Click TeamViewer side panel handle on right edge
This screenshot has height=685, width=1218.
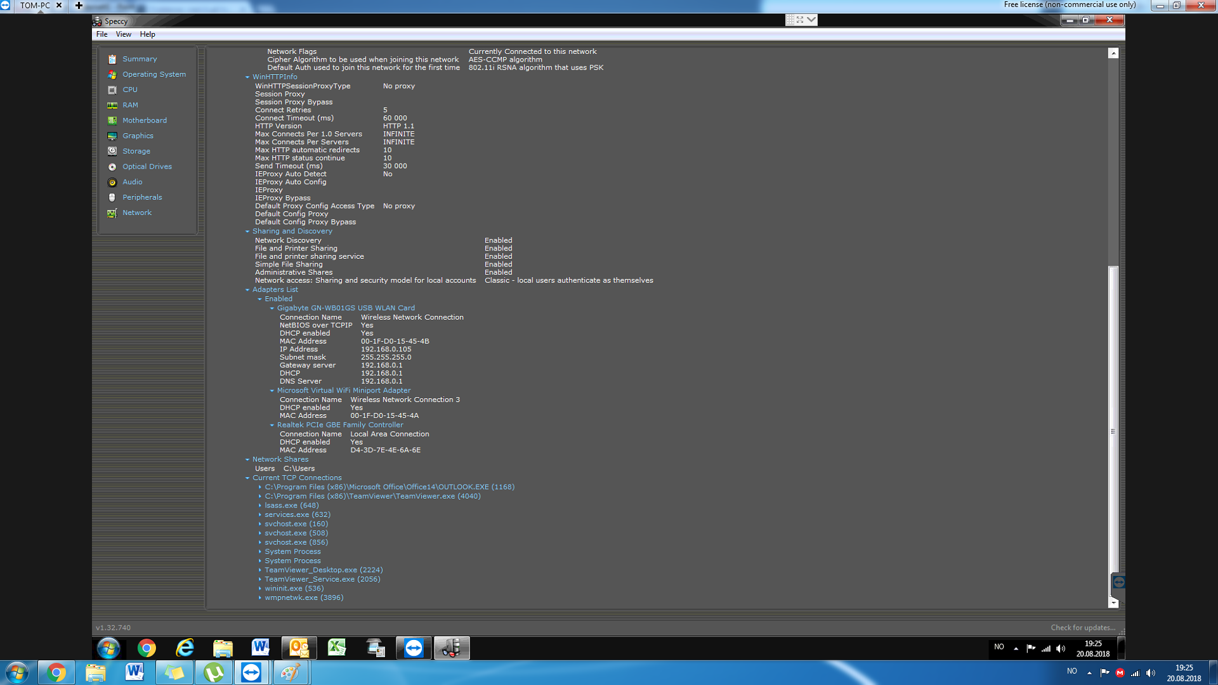[x=1119, y=582]
